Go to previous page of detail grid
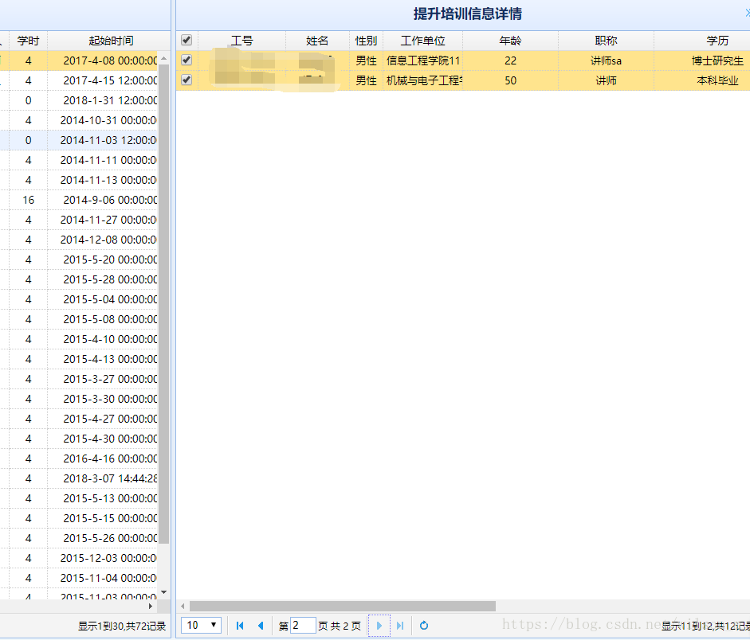The height and width of the screenshot is (640, 750). tap(261, 626)
